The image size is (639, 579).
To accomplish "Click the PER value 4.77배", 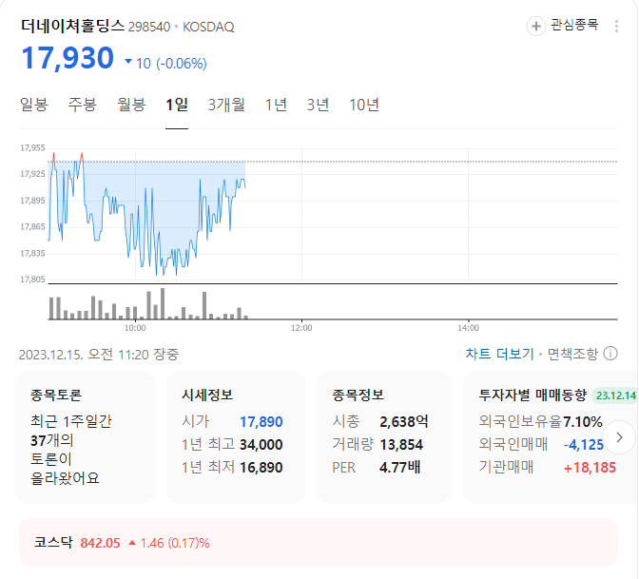I will (x=399, y=468).
